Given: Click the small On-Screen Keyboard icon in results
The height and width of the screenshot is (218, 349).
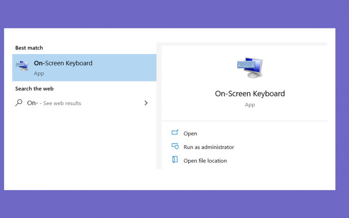Looking at the screenshot, I should point(22,66).
